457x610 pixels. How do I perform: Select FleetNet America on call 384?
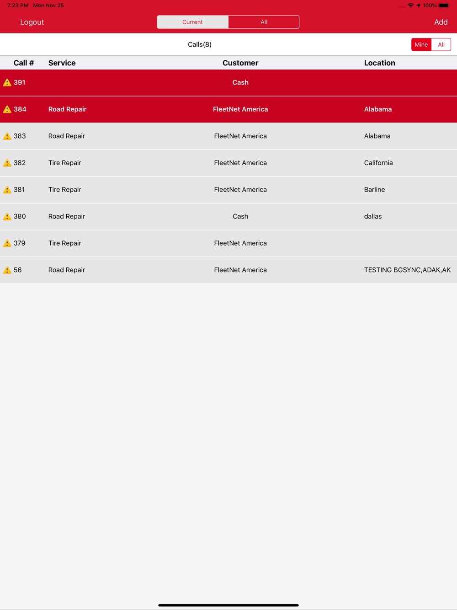coord(240,109)
